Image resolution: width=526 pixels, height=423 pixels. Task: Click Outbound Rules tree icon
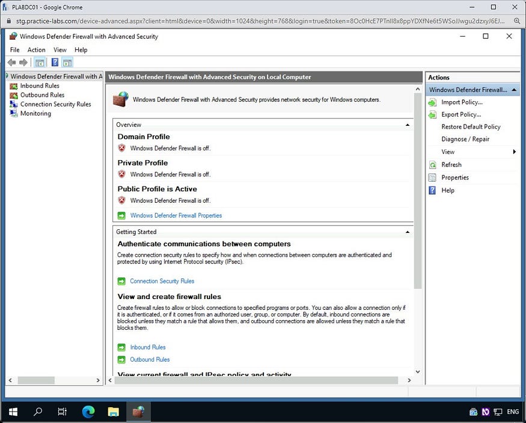coord(14,95)
